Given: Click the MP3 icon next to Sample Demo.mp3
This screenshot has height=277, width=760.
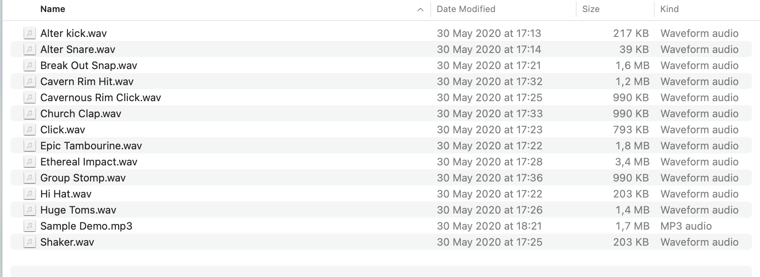Looking at the screenshot, I should pyautogui.click(x=29, y=226).
